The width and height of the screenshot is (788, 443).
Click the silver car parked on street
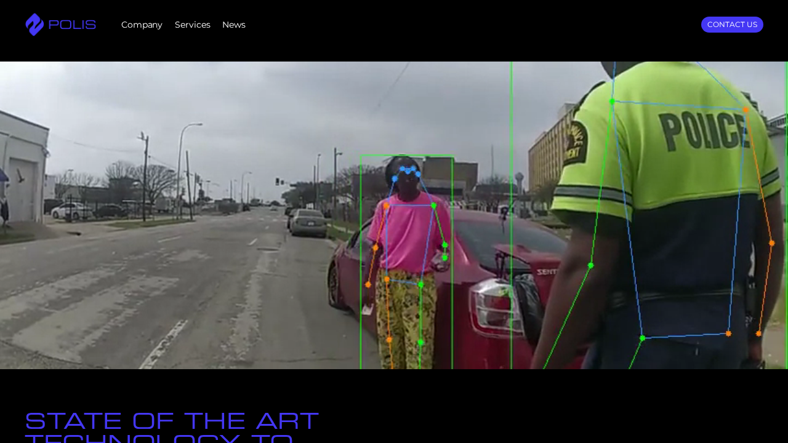pyautogui.click(x=308, y=222)
